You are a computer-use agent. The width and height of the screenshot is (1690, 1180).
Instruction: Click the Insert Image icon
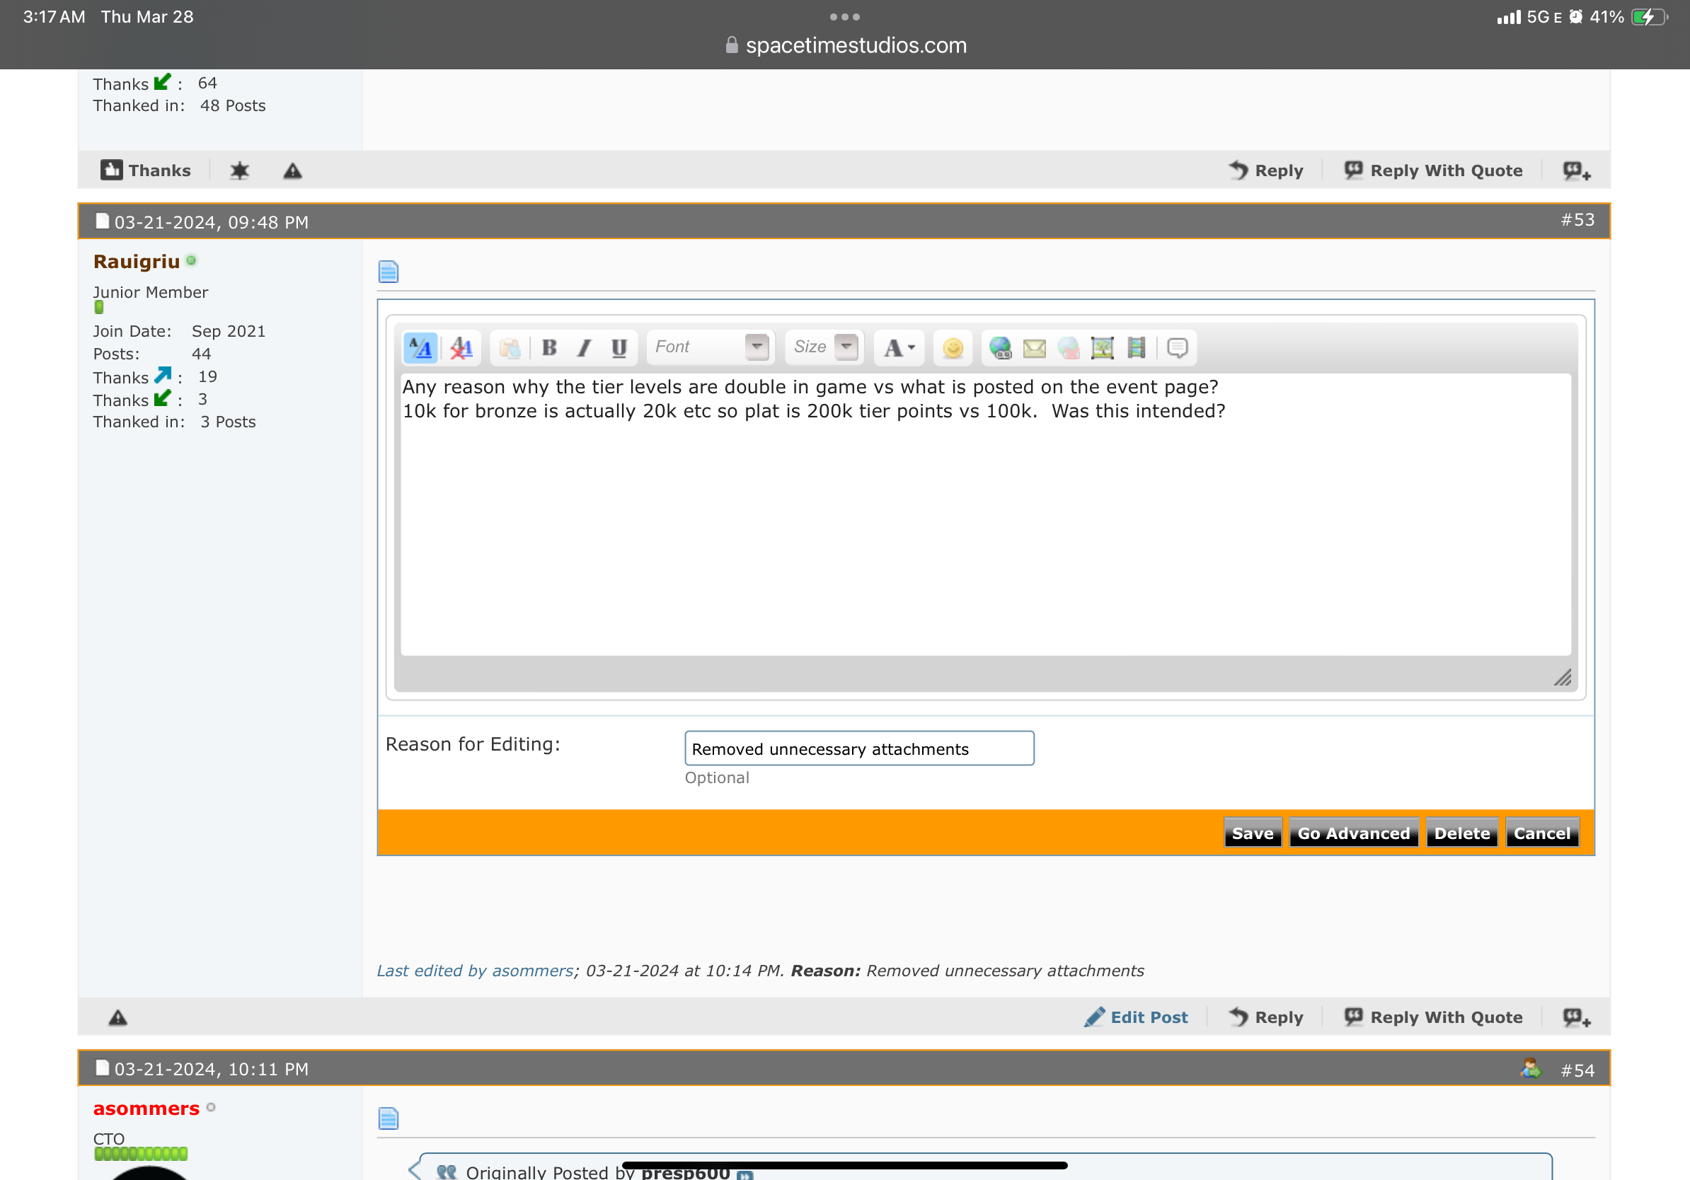1102,347
